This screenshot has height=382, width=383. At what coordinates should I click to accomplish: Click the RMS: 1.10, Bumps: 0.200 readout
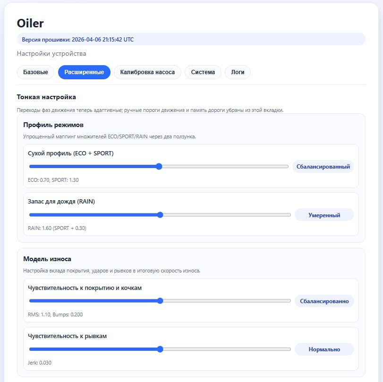pyautogui.click(x=55, y=314)
